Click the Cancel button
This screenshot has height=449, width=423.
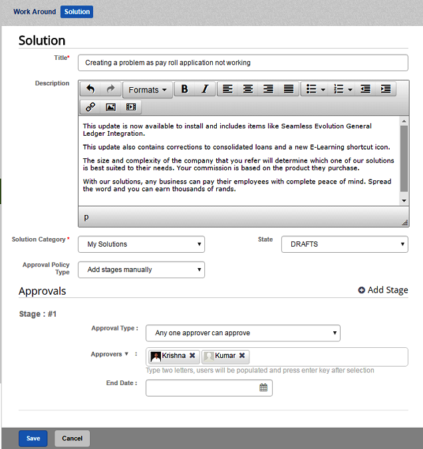(72, 438)
